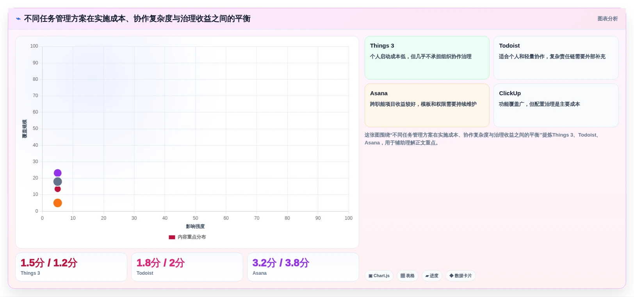Click the ClickUp description 功能覆盖广
634x297 pixels.
[539, 104]
